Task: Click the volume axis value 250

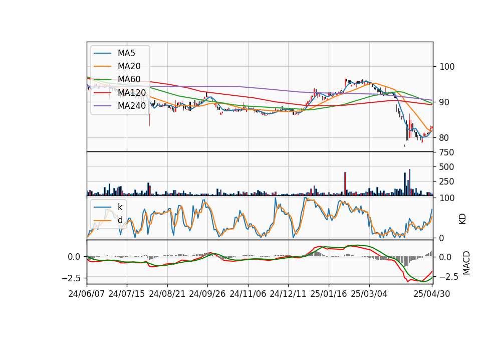Action: 446,182
